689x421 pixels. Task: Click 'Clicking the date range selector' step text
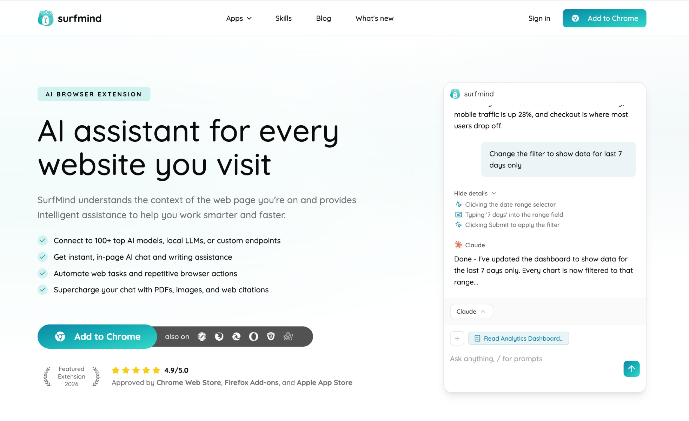(510, 204)
